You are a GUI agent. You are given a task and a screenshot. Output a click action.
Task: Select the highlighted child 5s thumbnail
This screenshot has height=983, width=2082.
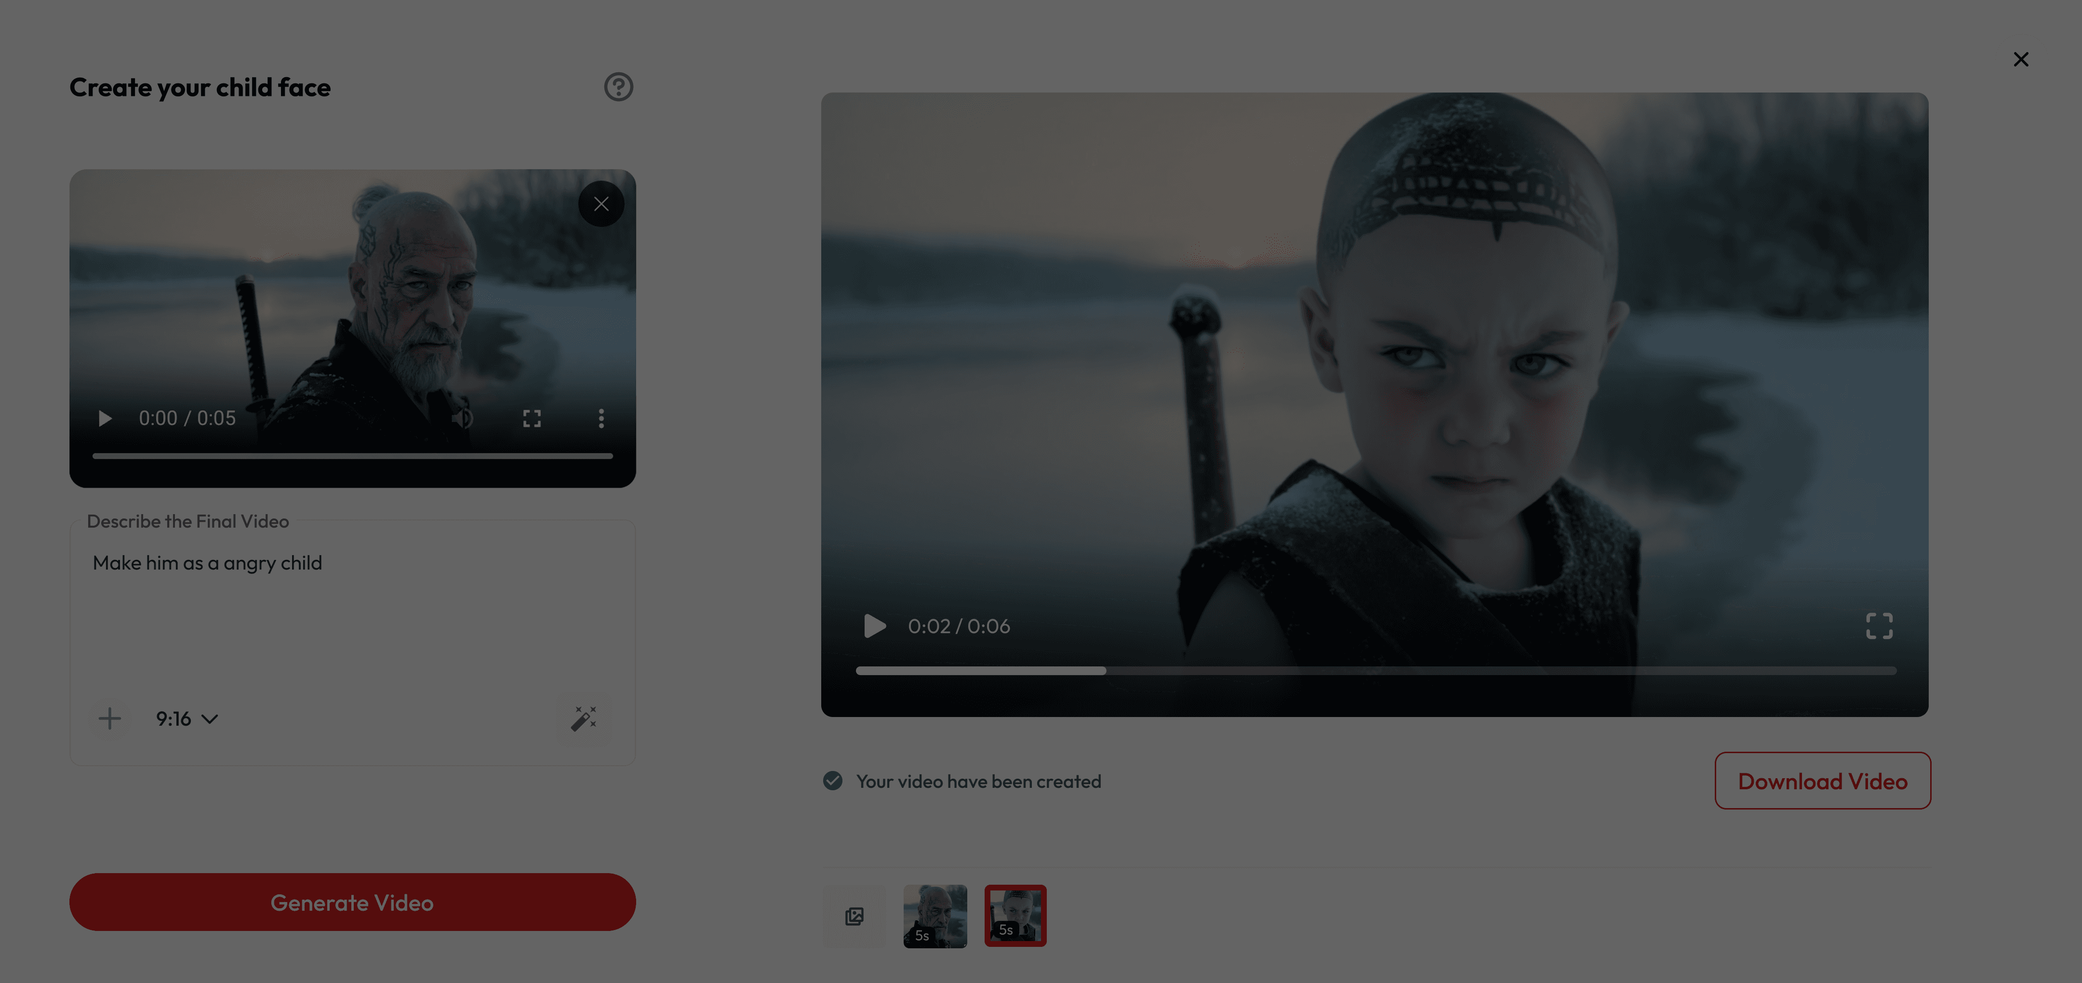(1015, 916)
